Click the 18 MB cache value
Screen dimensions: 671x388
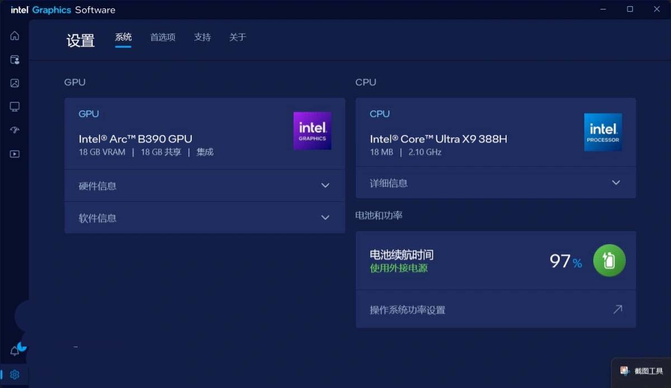pos(381,152)
